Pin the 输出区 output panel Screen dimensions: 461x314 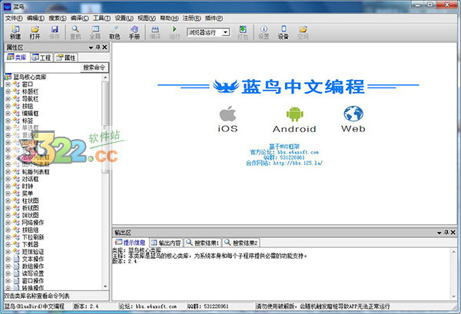[x=446, y=233]
